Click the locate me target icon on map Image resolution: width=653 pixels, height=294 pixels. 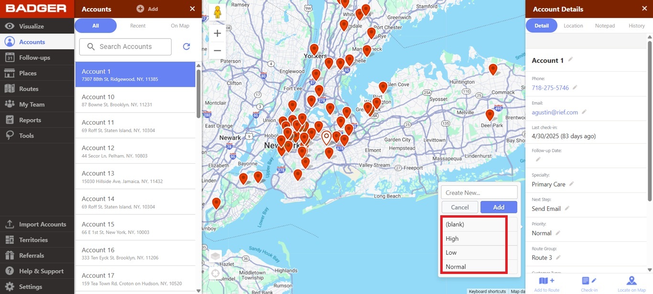216,273
